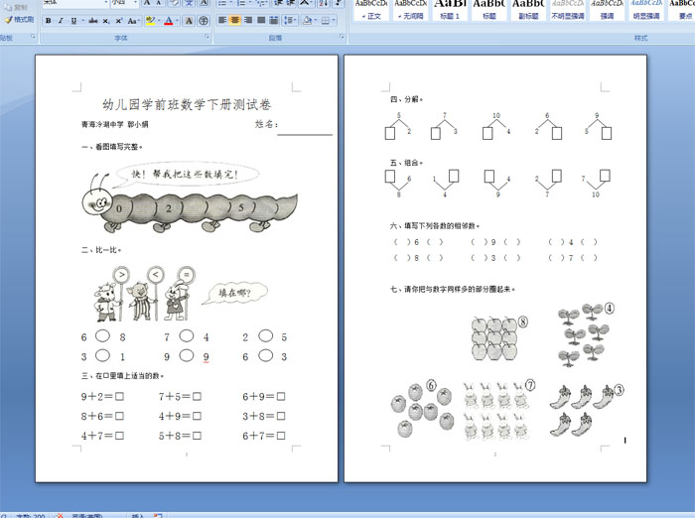Toggle strikethrough formatting
The height and width of the screenshot is (518, 695).
(92, 21)
